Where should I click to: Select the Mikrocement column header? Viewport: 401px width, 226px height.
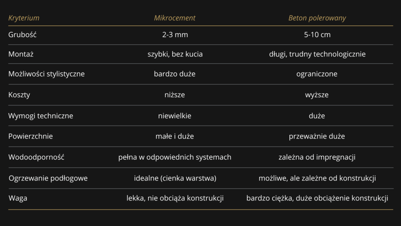(175, 18)
